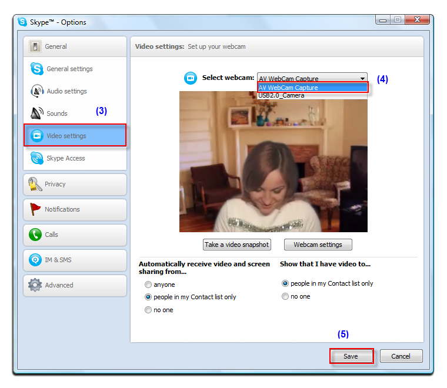447x388 pixels.
Task: Click the General settings Skype icon
Action: 37,69
